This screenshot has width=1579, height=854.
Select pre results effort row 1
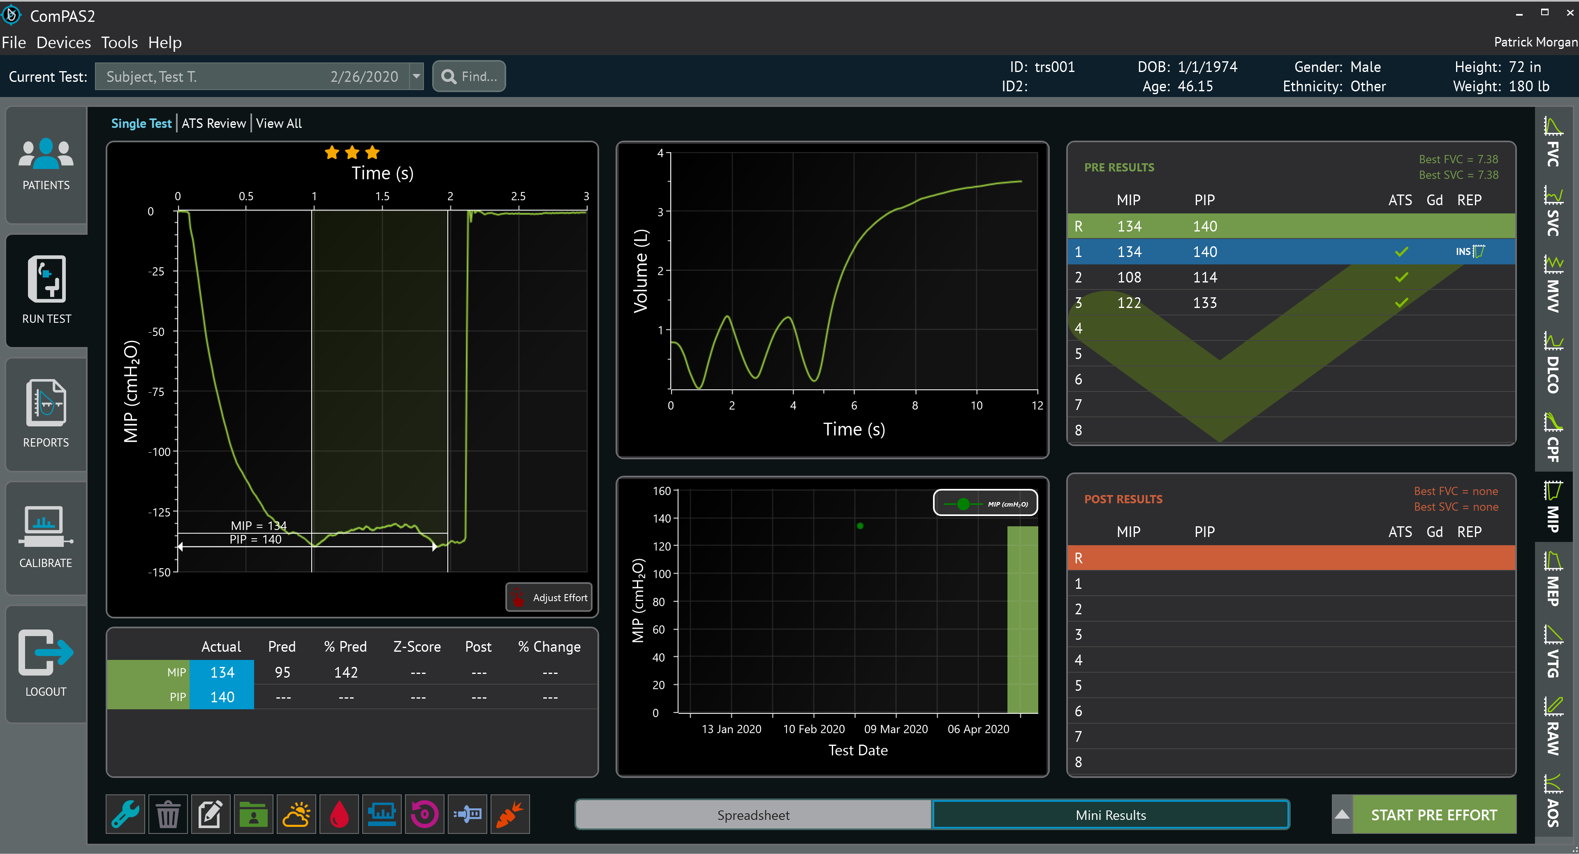[x=1291, y=251]
